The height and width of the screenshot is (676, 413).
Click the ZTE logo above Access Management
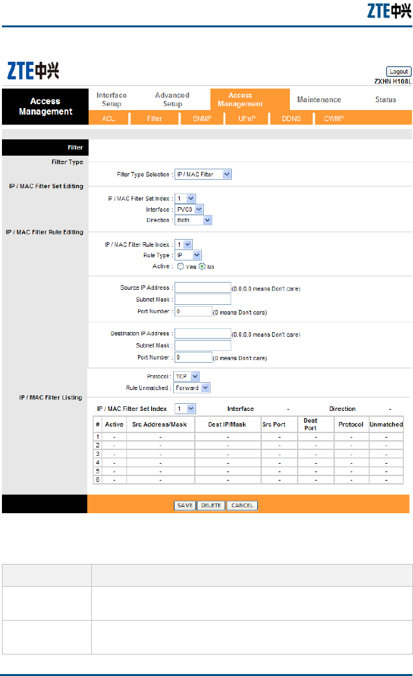(33, 71)
